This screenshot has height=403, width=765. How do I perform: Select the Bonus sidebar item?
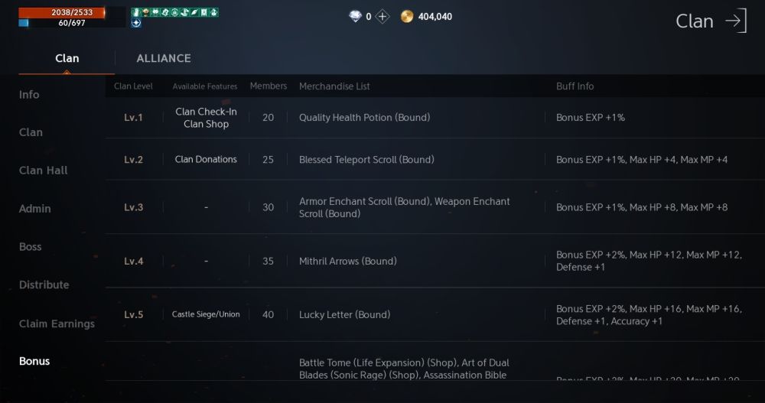(x=34, y=361)
